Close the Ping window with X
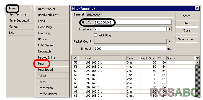Image resolution: width=203 pixels, height=100 pixels. [x=197, y=8]
